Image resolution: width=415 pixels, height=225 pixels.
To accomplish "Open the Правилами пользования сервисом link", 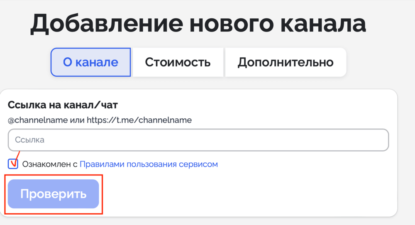I will coord(149,164).
